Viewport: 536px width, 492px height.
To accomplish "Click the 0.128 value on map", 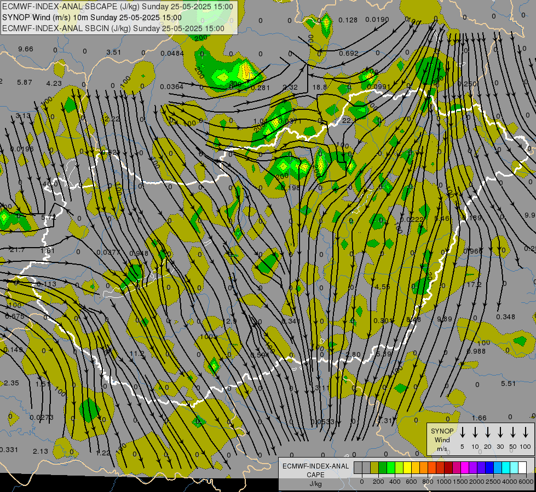I will tap(348, 20).
